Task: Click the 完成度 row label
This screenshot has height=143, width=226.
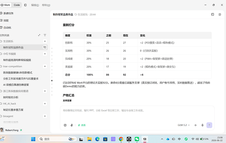Action: click(69, 59)
